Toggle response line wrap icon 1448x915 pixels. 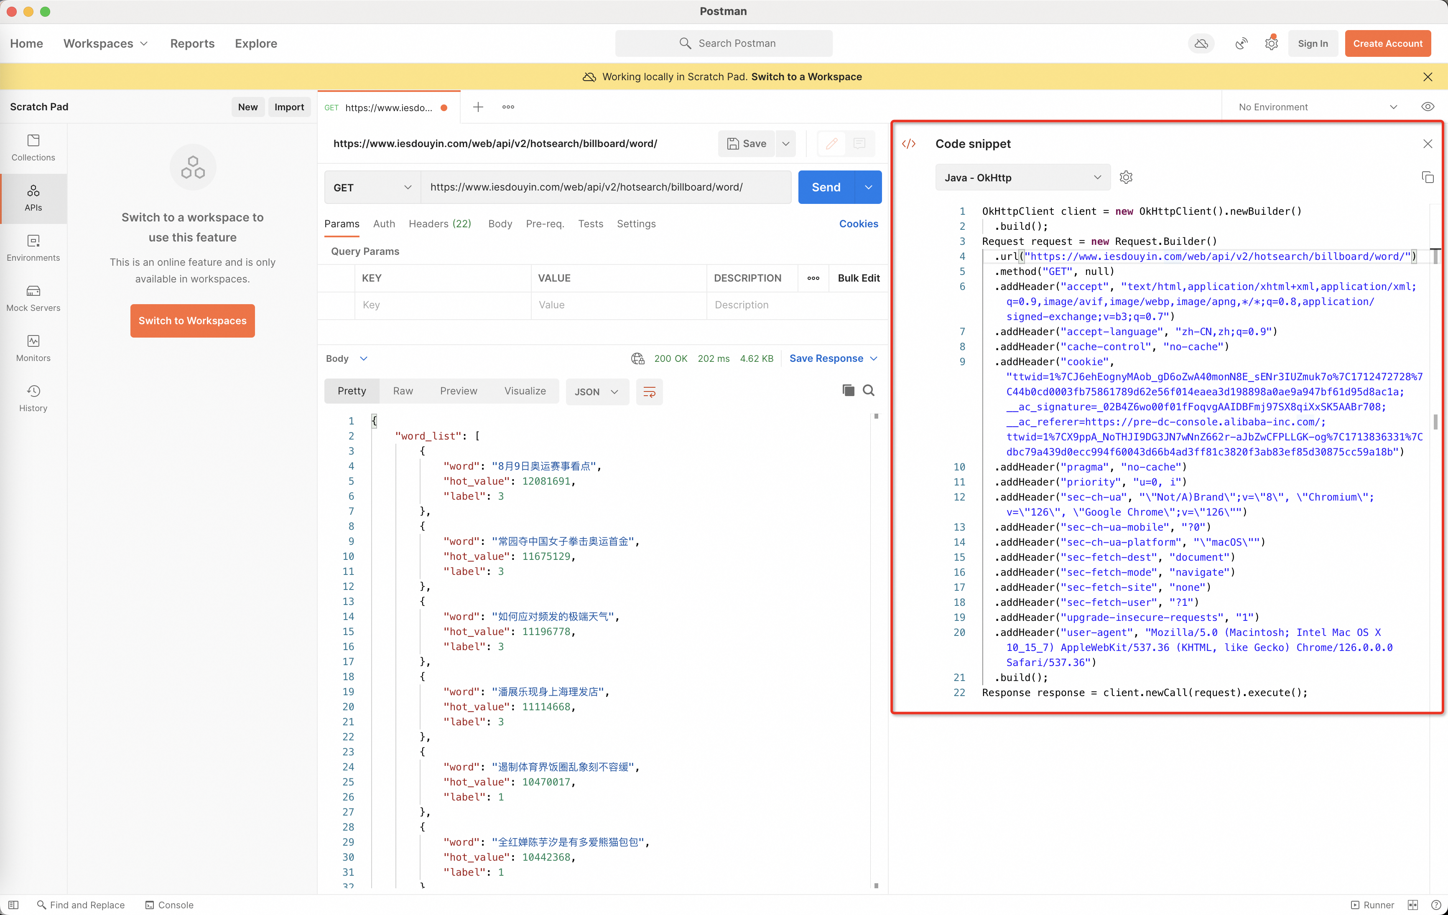pos(650,392)
